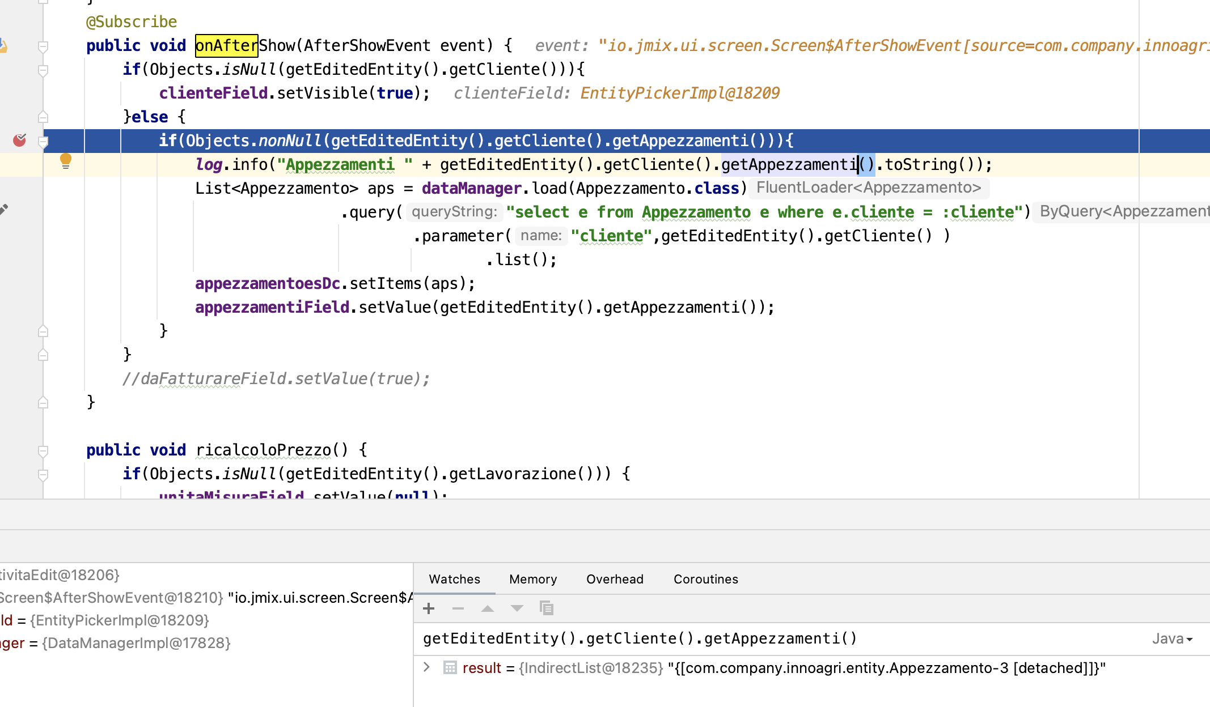Click the Up arrow in Watches toolbar
The width and height of the screenshot is (1210, 707).
pyautogui.click(x=486, y=608)
